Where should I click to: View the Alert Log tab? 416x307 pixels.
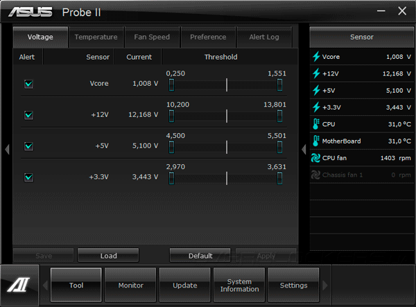tap(264, 37)
